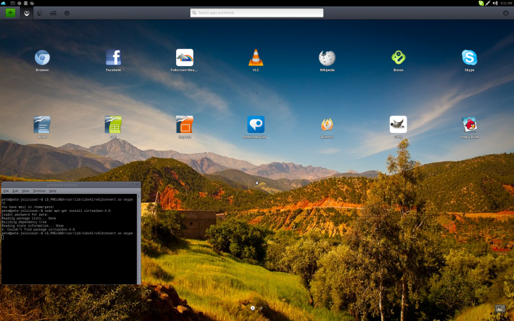Open the files folder icon in toolbar
514x321 pixels.
(x=53, y=13)
